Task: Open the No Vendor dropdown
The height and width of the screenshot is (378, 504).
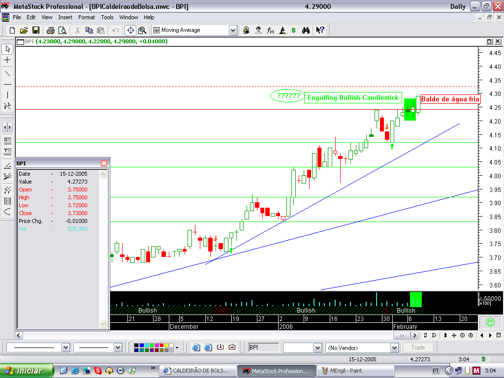Action: coord(394,348)
